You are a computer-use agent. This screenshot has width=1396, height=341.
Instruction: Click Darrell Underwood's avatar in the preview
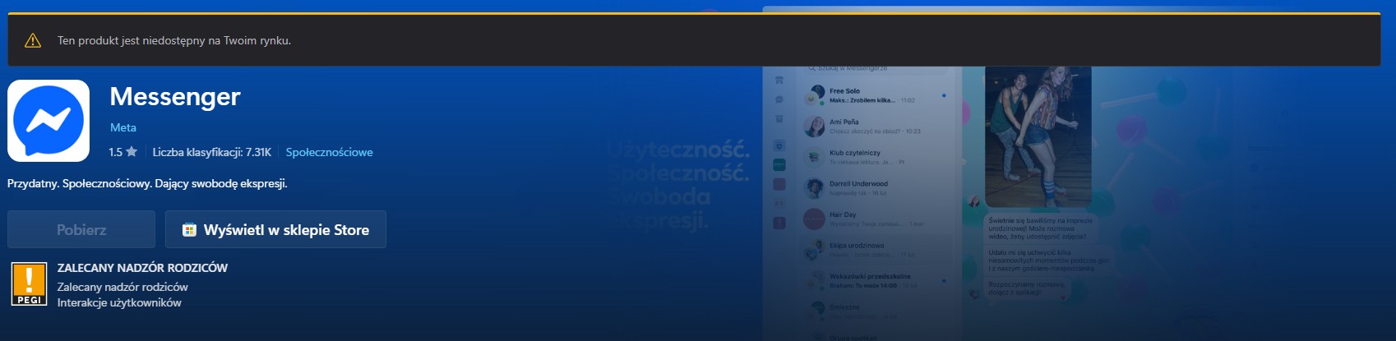tap(815, 188)
